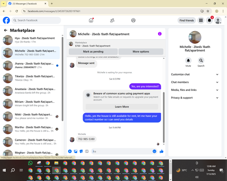The image size is (227, 181).
Task: Open the emoji picker smiley icon
Action: (154, 151)
